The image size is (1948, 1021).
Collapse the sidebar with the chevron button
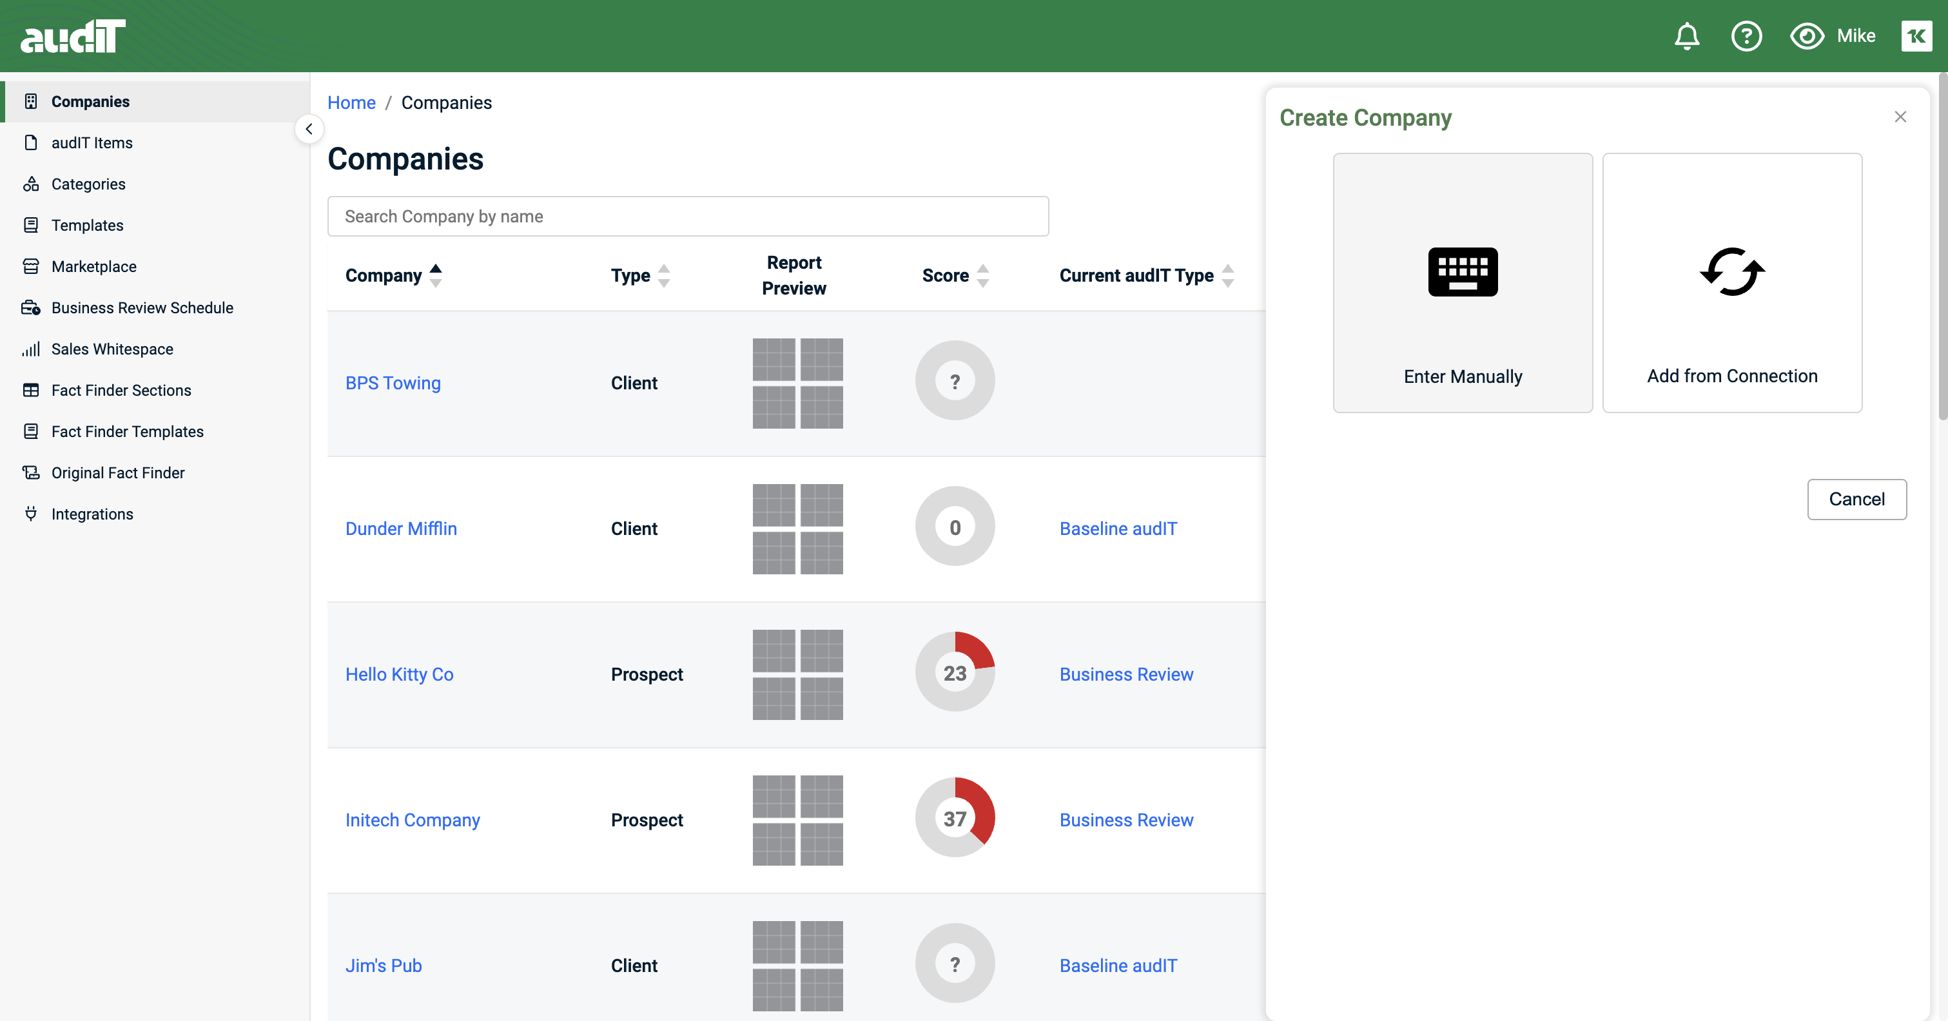pos(309,130)
